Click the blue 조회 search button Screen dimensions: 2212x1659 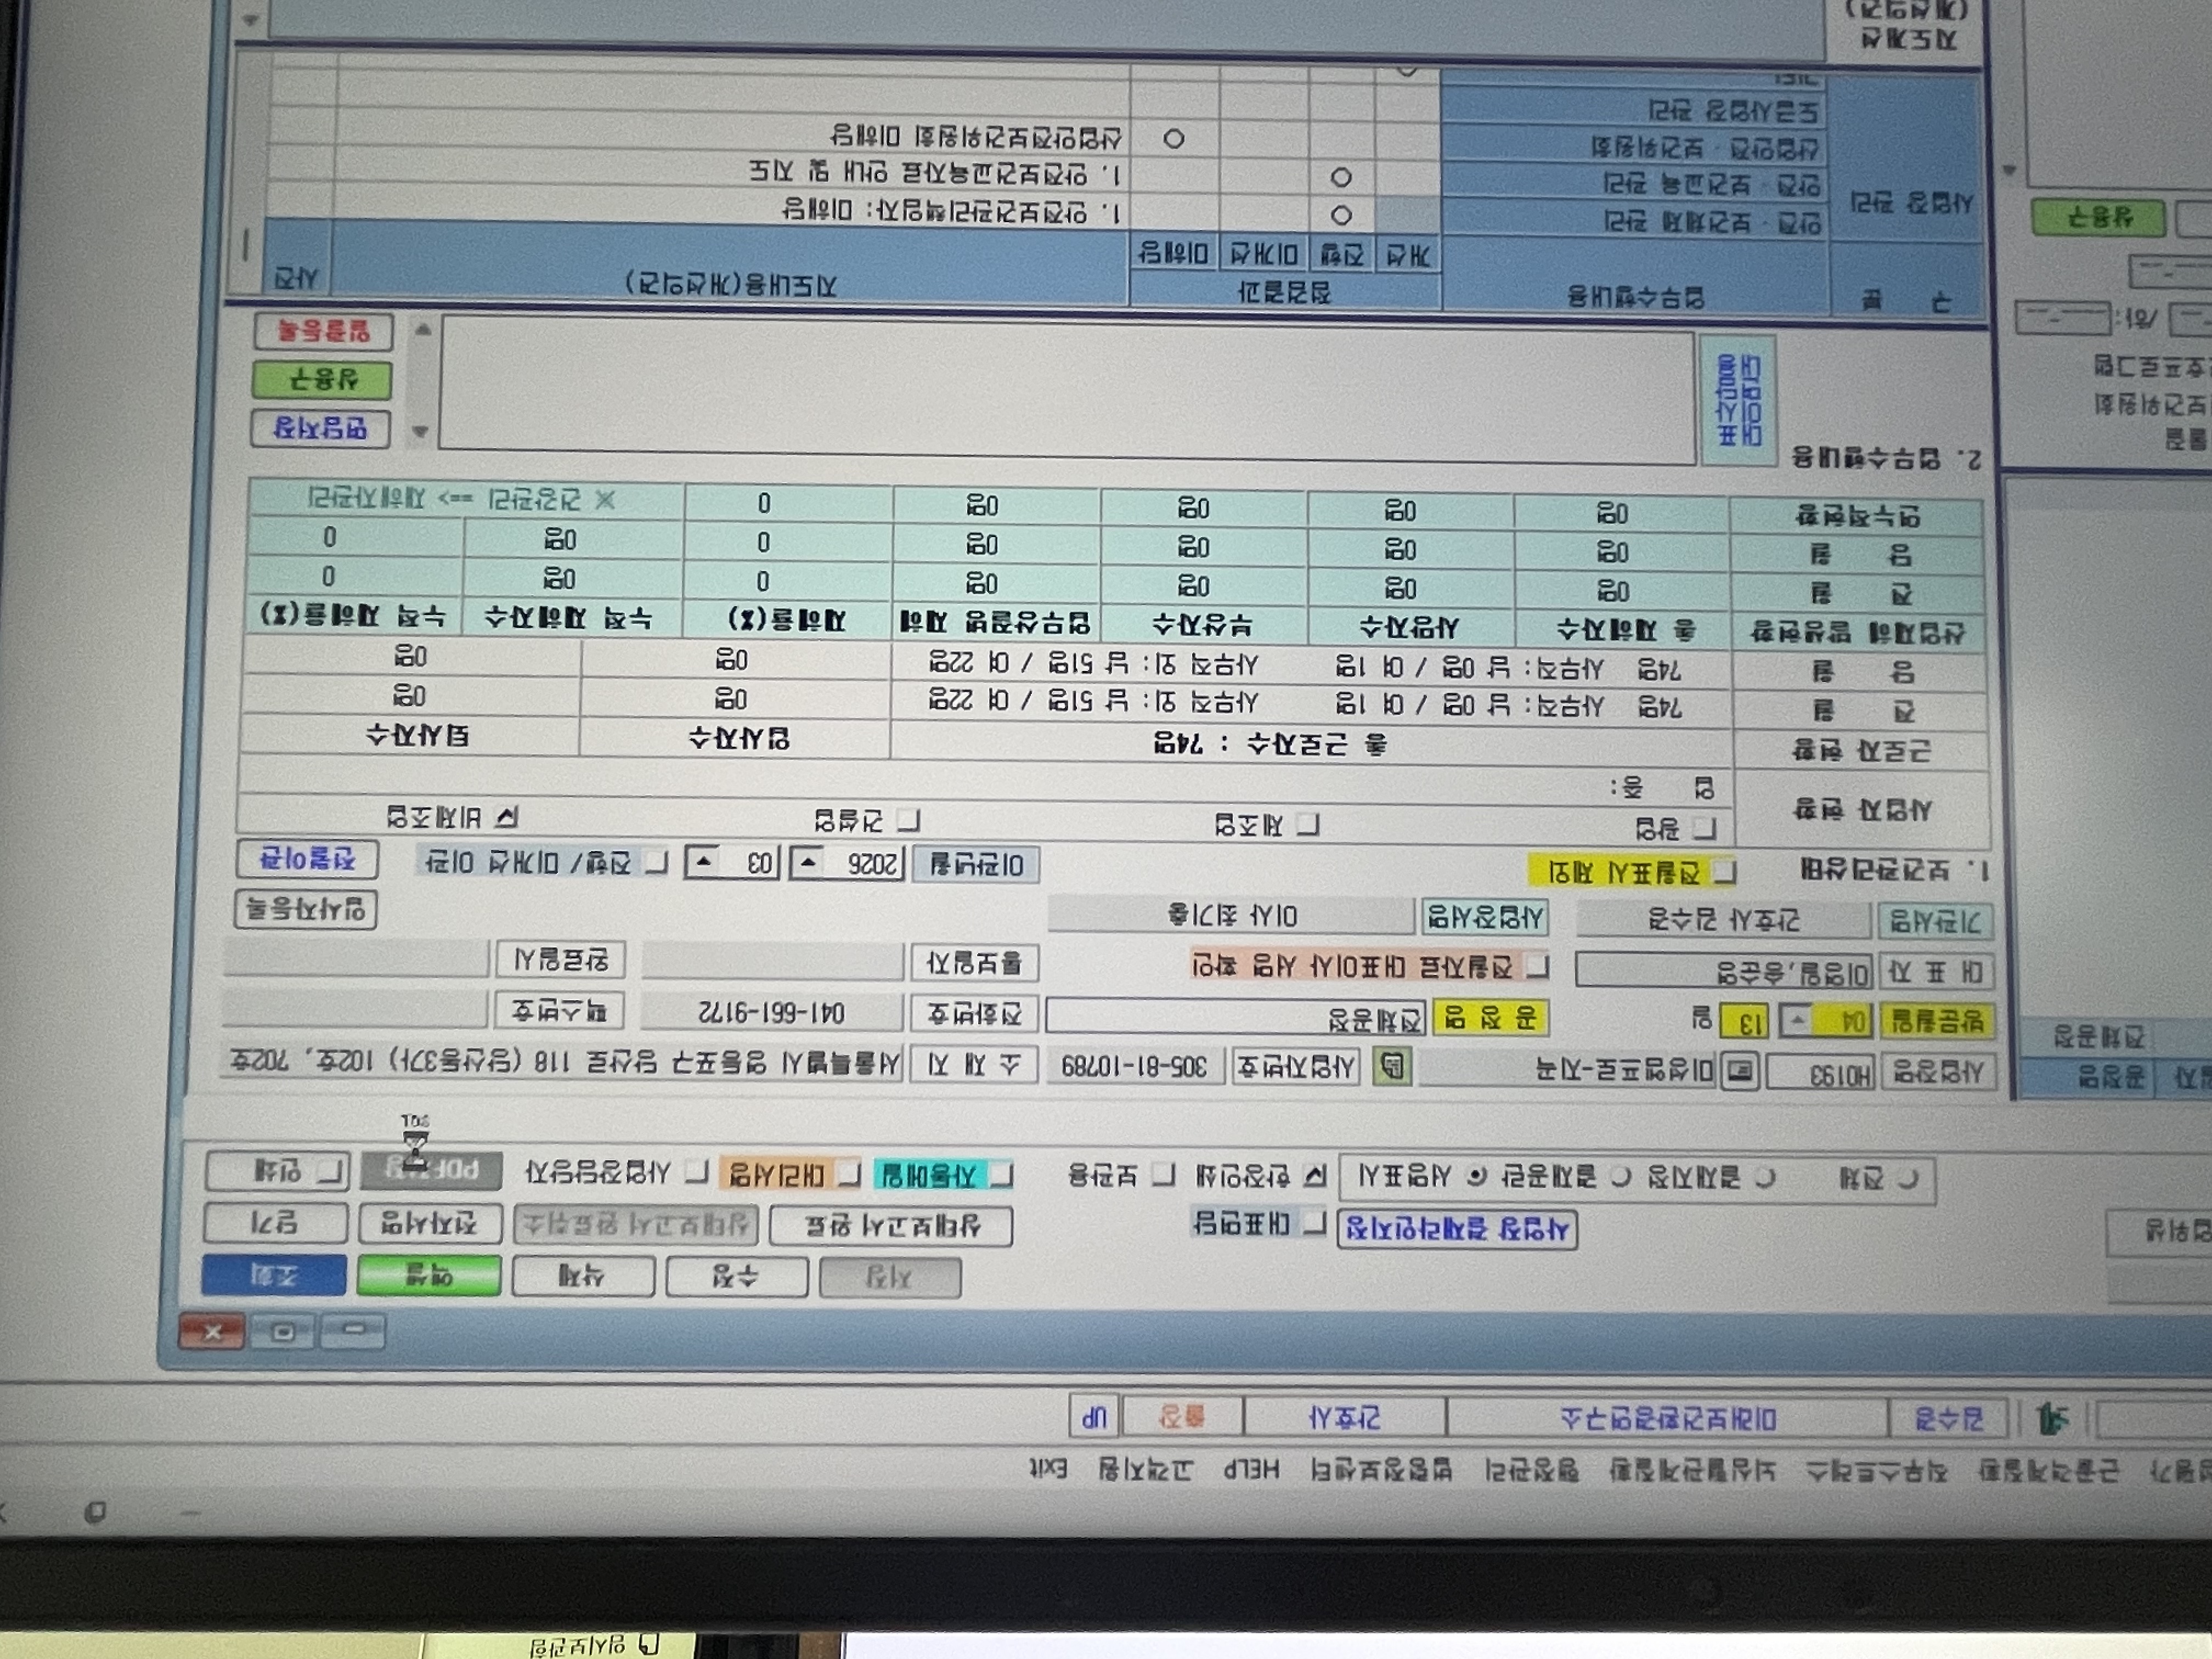click(274, 1275)
